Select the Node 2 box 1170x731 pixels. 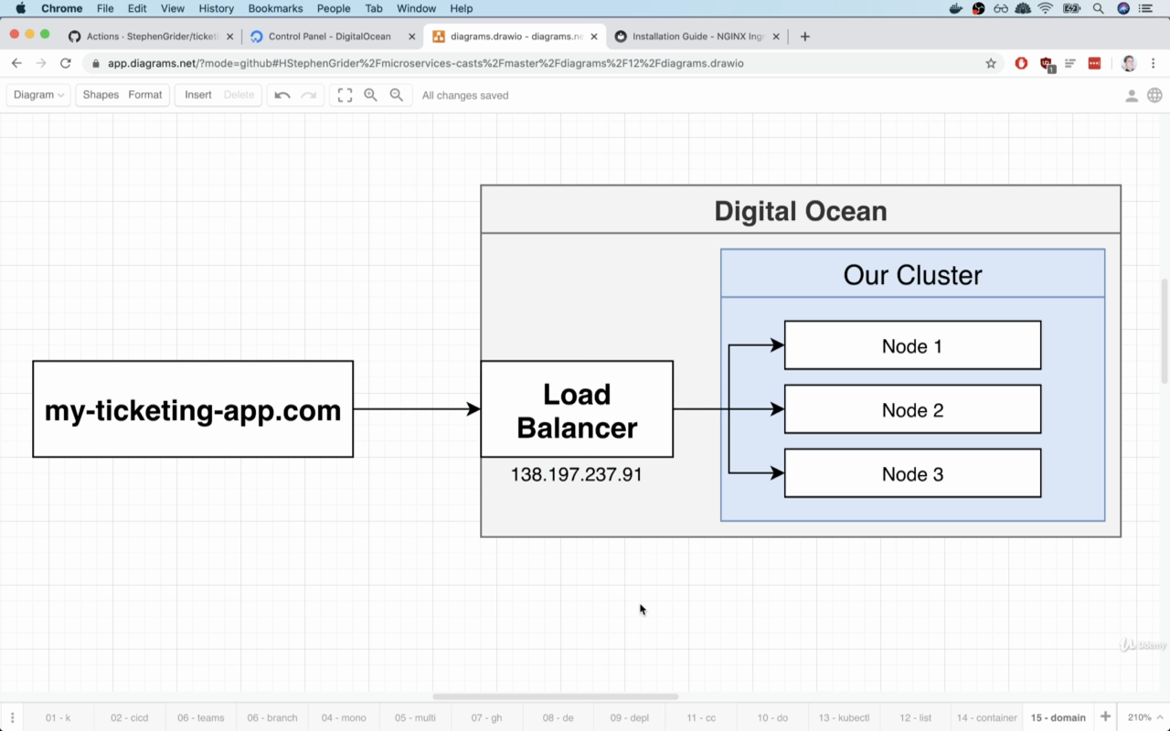click(x=912, y=409)
